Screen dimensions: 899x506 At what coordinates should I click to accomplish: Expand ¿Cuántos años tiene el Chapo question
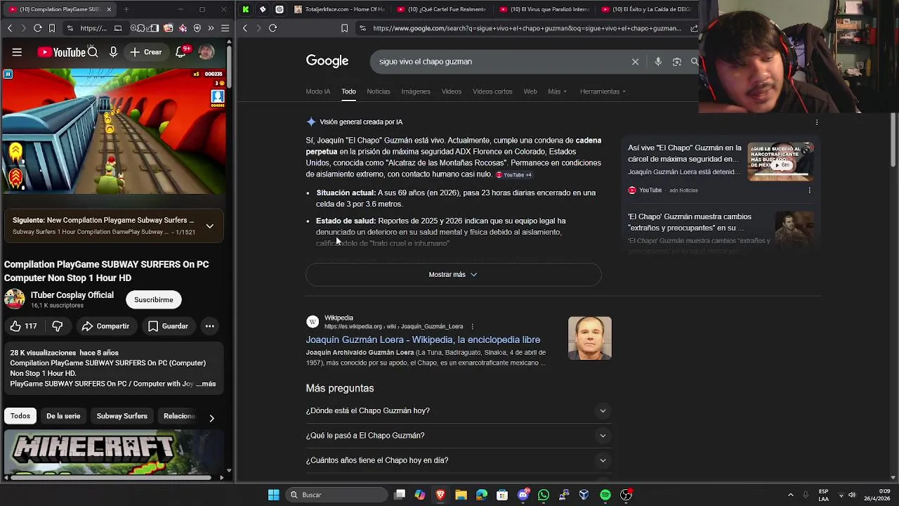[x=459, y=460]
